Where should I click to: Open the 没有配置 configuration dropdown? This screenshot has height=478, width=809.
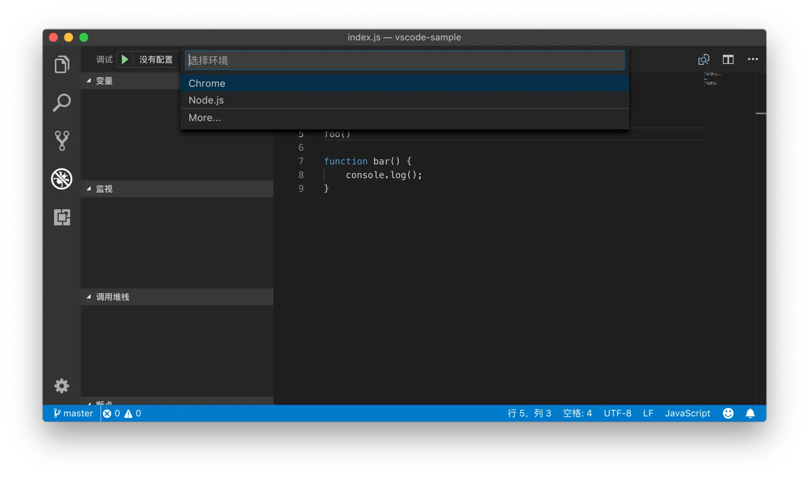tap(156, 59)
